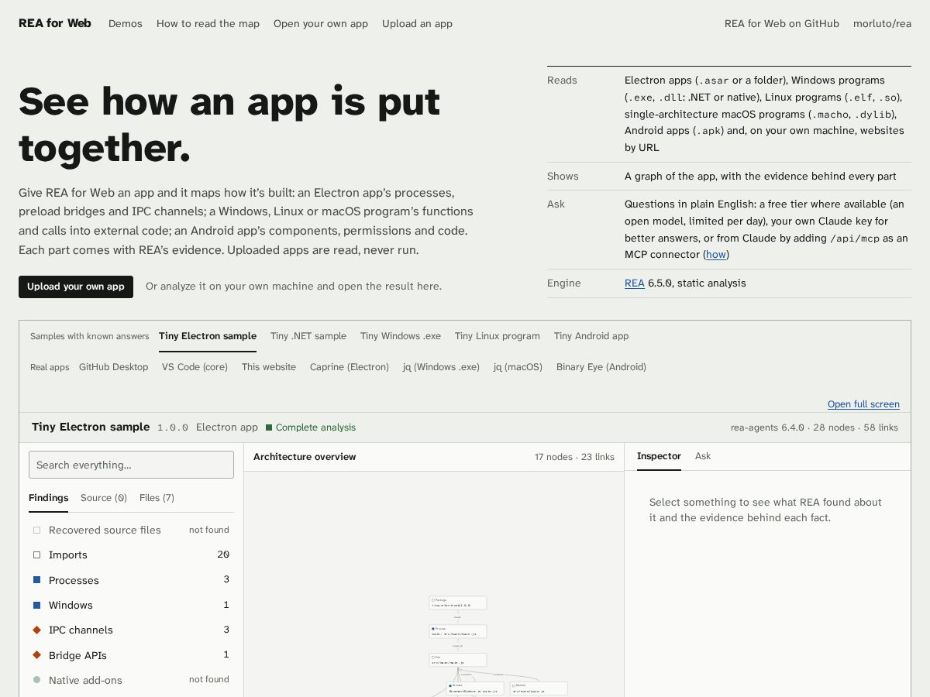Select the Process main node in the graph
Screen dimensions: 930x697
pos(458,631)
